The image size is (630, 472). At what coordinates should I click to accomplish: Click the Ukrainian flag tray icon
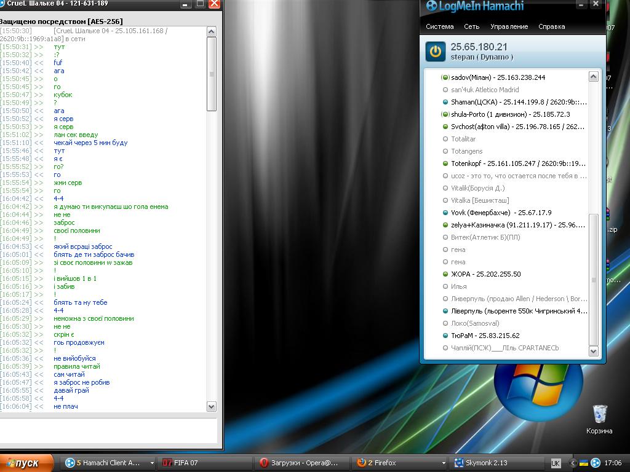[x=584, y=463]
